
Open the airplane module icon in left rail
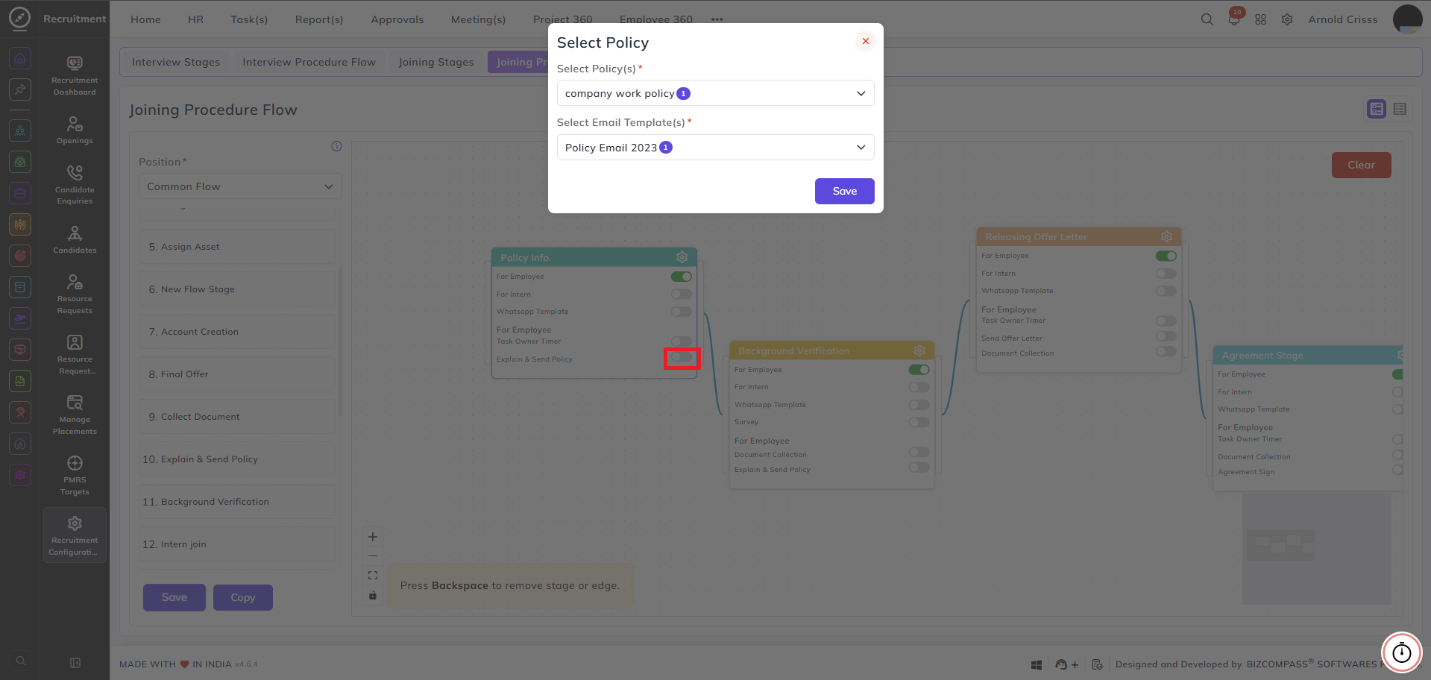[20, 318]
